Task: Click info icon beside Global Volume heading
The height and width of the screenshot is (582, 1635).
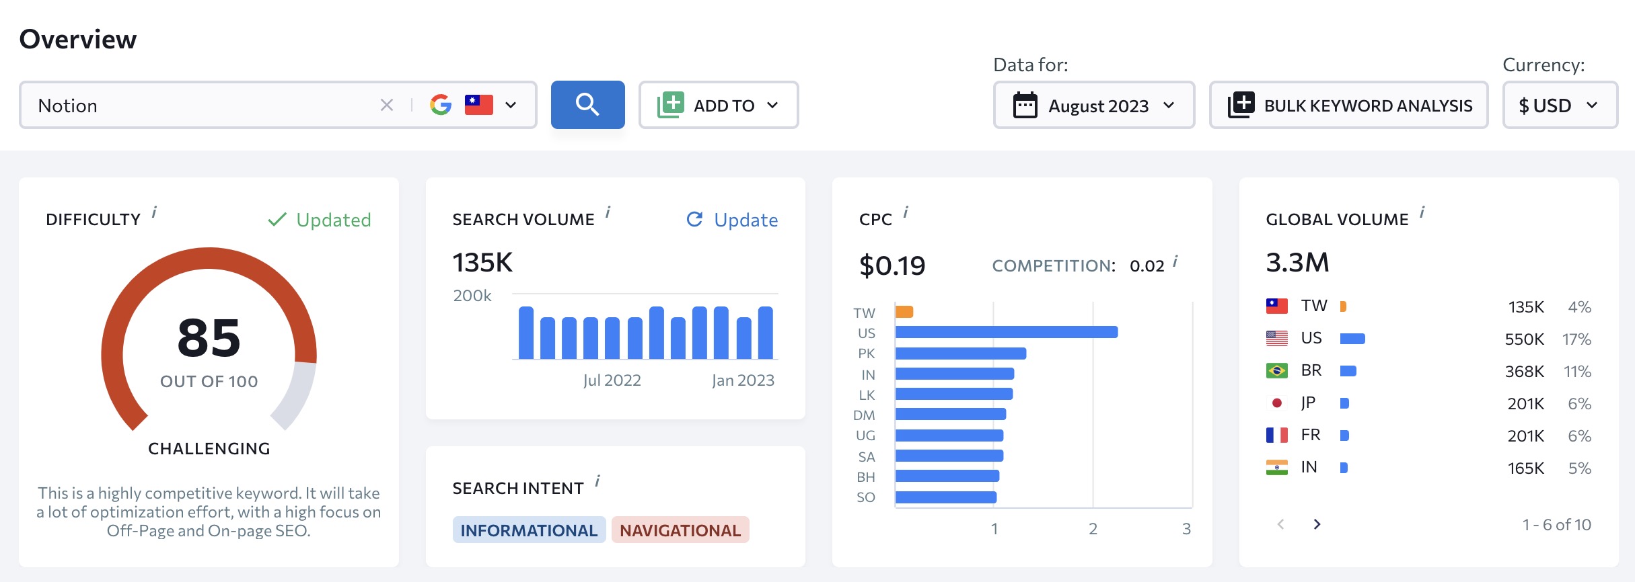Action: (1422, 212)
